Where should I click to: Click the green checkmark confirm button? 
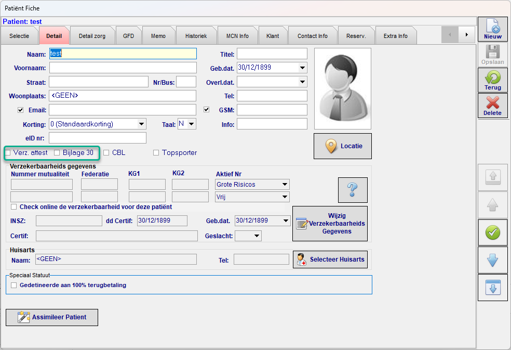[x=492, y=232]
